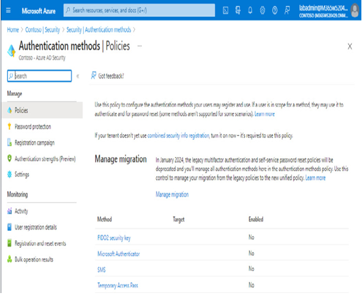Image resolution: width=362 pixels, height=295 pixels.
Task: Click the Password protection key icon
Action: tap(10, 126)
